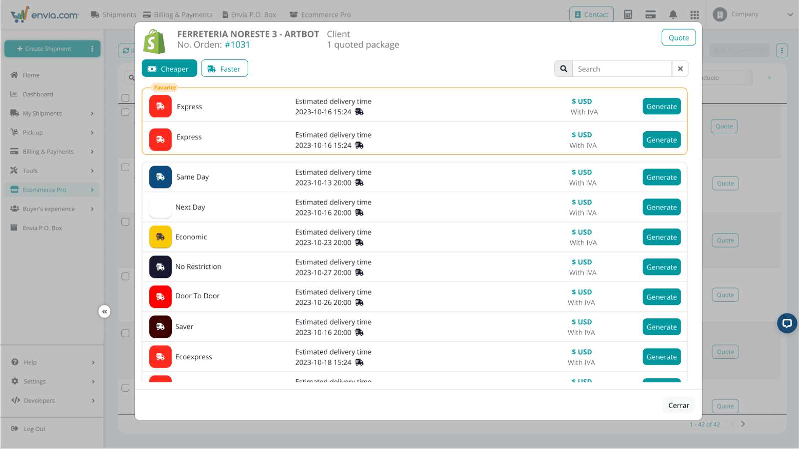Click the calculator icon in top bar
799x449 pixels.
[628, 14]
